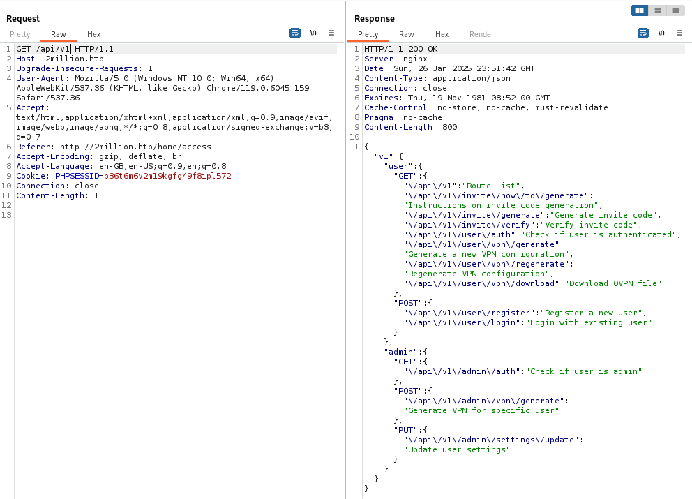Switch to top-bottom stacked layout icon

click(658, 10)
